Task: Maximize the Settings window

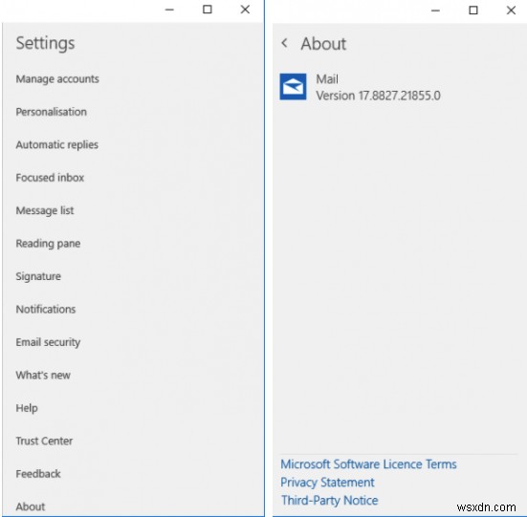Action: pos(208,10)
